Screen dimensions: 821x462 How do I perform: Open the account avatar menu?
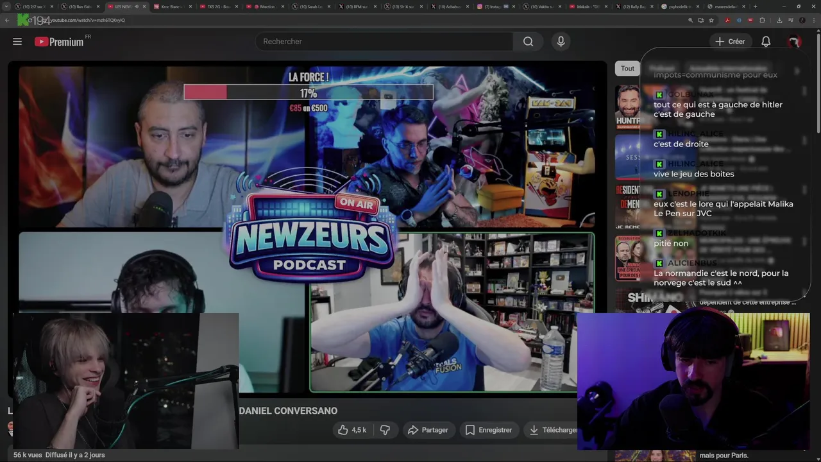point(794,42)
